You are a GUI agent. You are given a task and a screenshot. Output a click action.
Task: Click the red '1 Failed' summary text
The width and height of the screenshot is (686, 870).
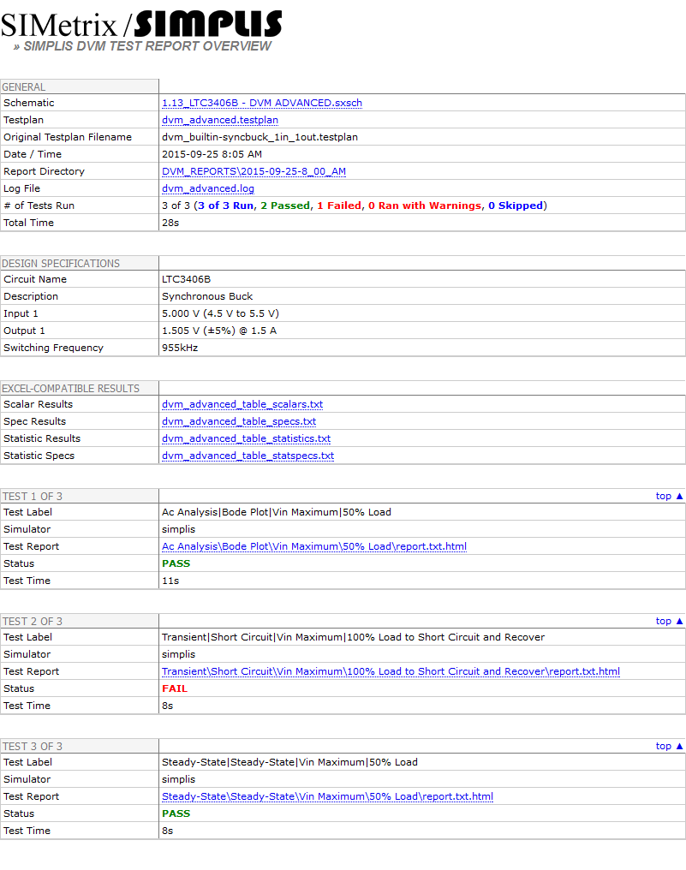(338, 206)
